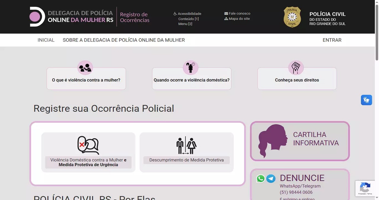Click the raised fist icon above Conheça seus direitos
This screenshot has height=200, width=379.
pyautogui.click(x=296, y=68)
